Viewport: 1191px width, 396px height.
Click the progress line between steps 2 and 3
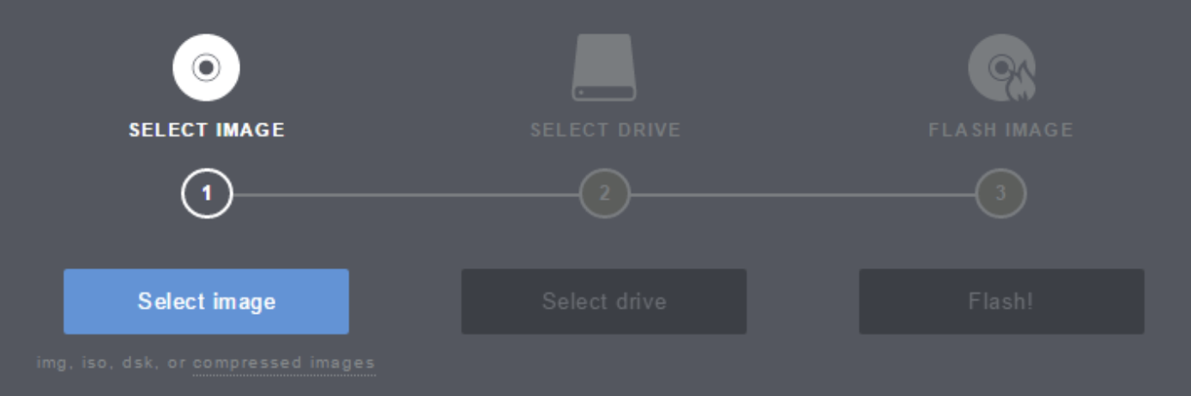tap(802, 195)
